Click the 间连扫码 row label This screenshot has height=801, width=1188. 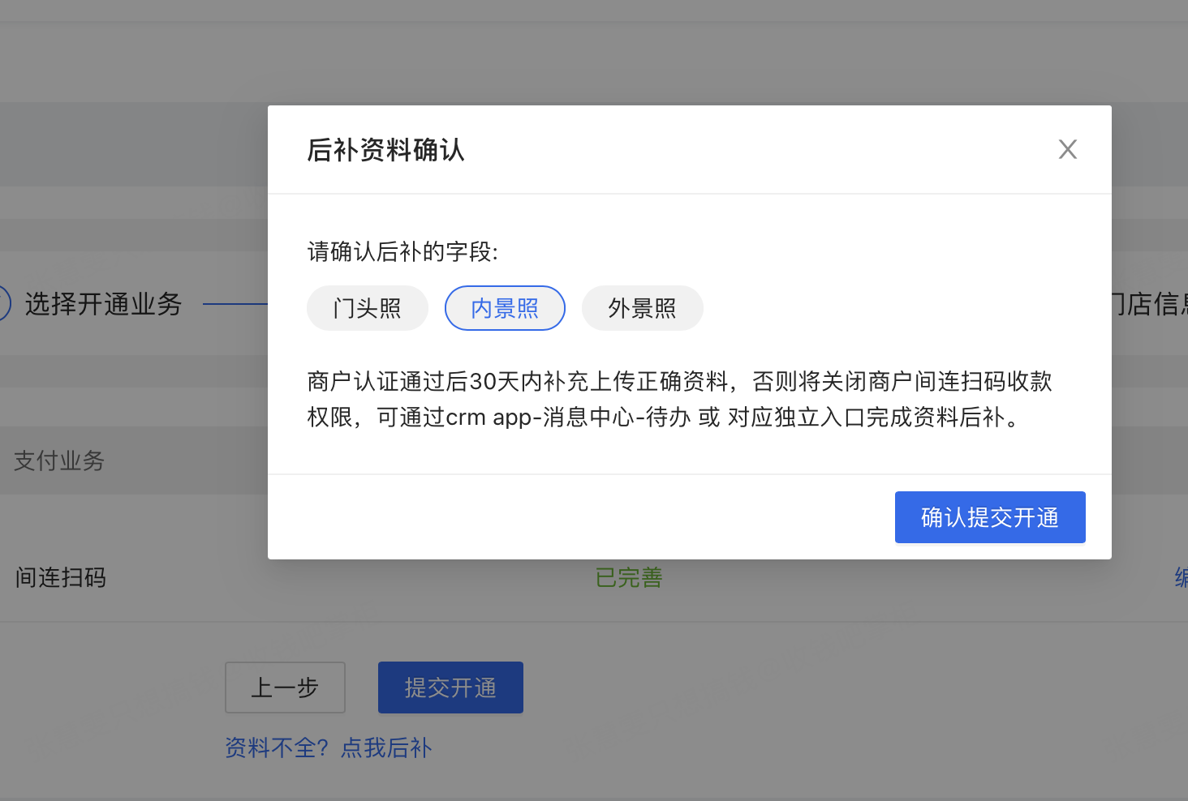pyautogui.click(x=61, y=577)
